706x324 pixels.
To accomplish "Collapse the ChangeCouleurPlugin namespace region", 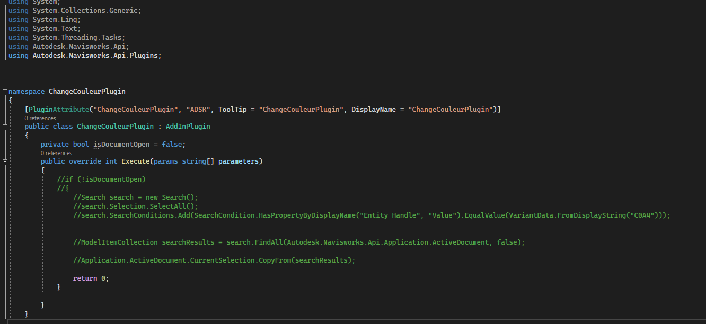I will pos(4,91).
